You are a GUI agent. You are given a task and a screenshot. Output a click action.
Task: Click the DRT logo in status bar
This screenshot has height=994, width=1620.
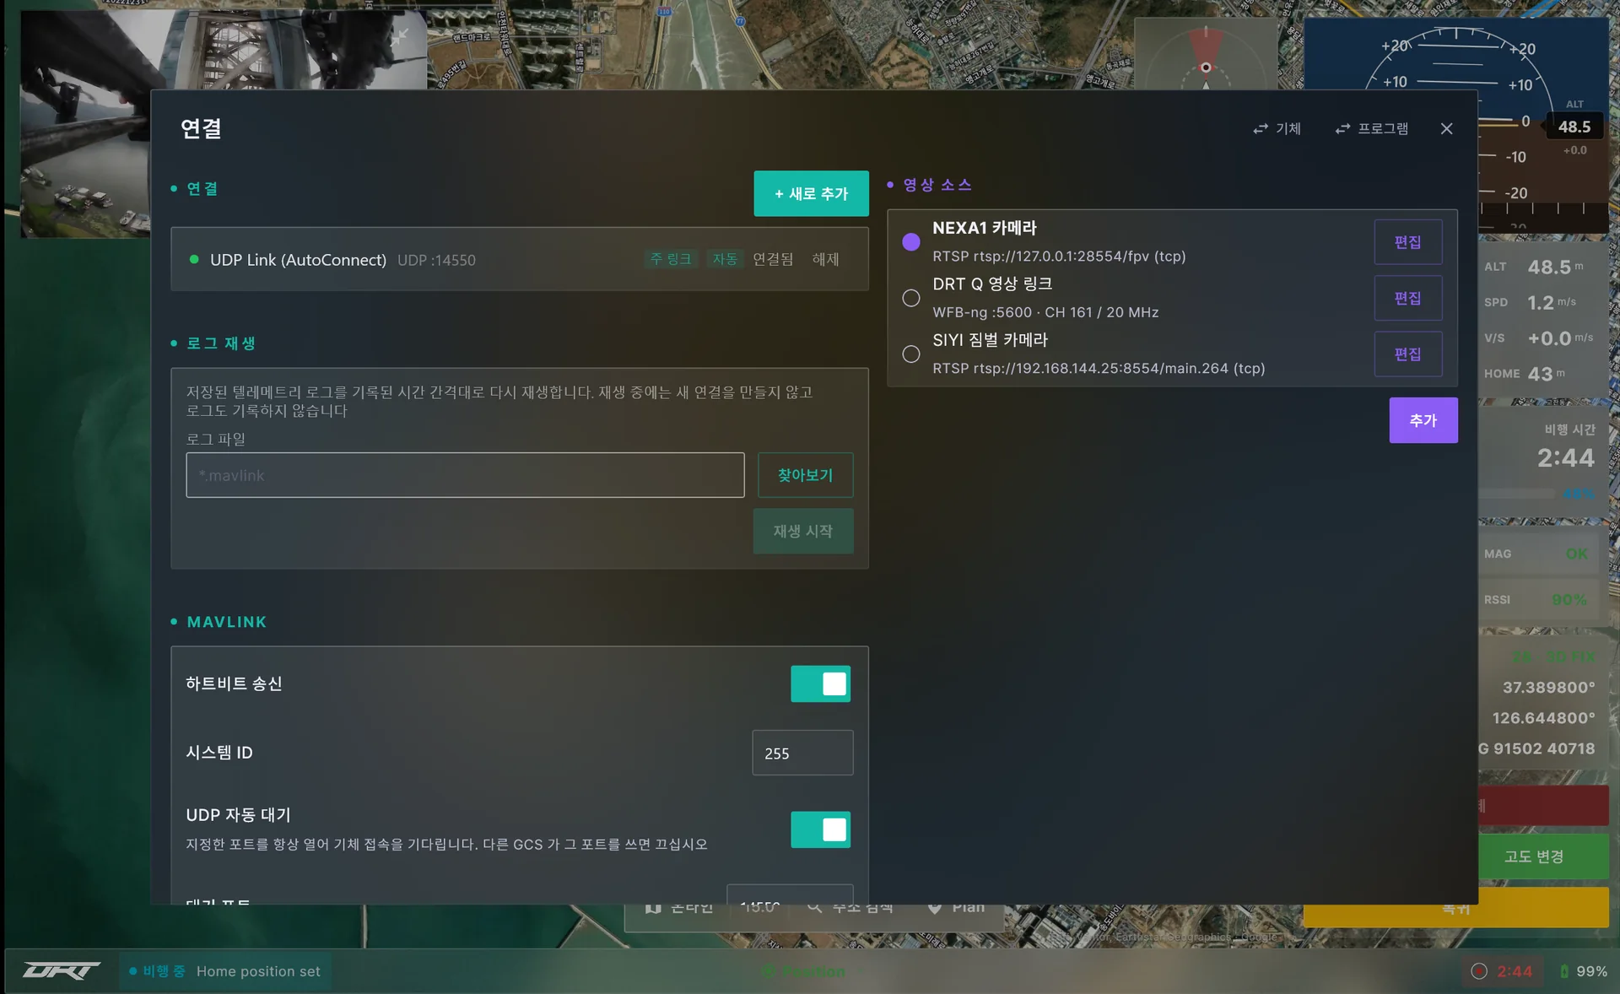tap(61, 971)
